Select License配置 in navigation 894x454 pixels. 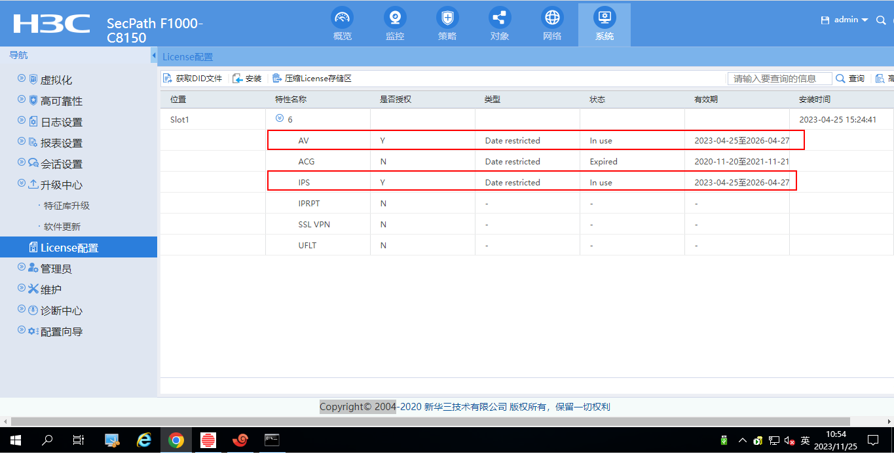tap(79, 248)
